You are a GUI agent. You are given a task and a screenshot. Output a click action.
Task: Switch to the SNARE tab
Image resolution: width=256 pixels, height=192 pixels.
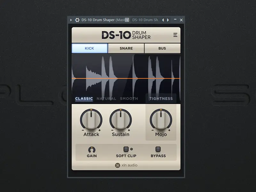pyautogui.click(x=126, y=48)
